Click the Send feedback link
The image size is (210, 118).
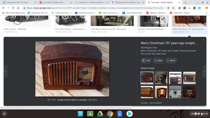coord(156,103)
